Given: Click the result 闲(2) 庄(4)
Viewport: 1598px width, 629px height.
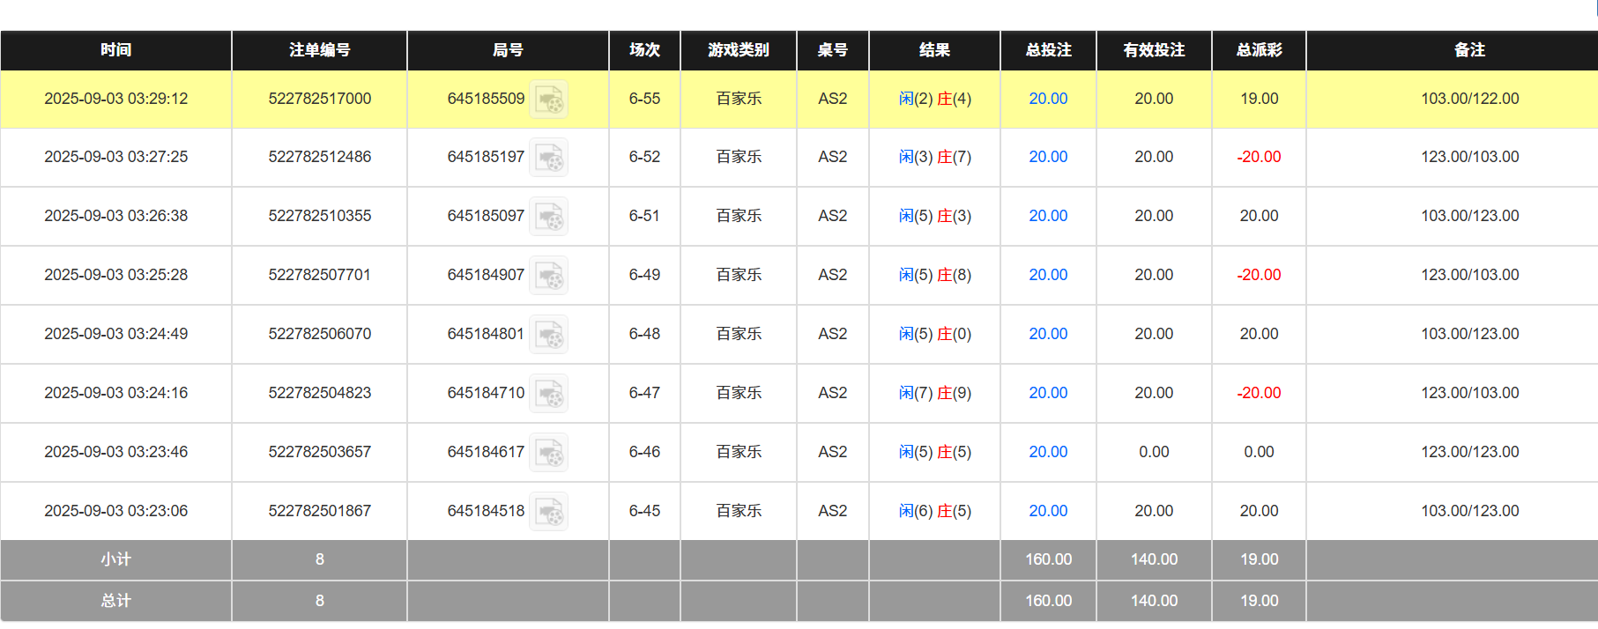Looking at the screenshot, I should tap(934, 99).
